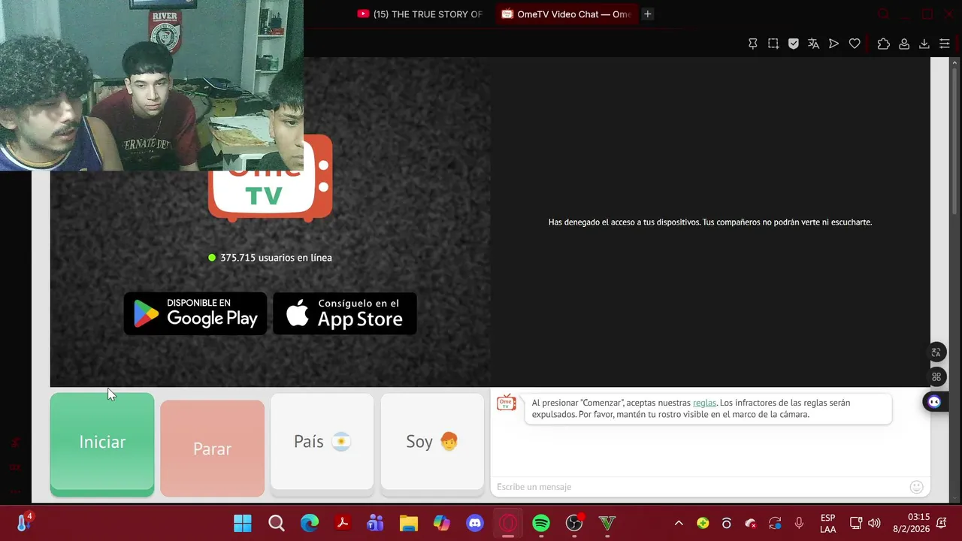Expand the hidden system tray icons

point(679,523)
